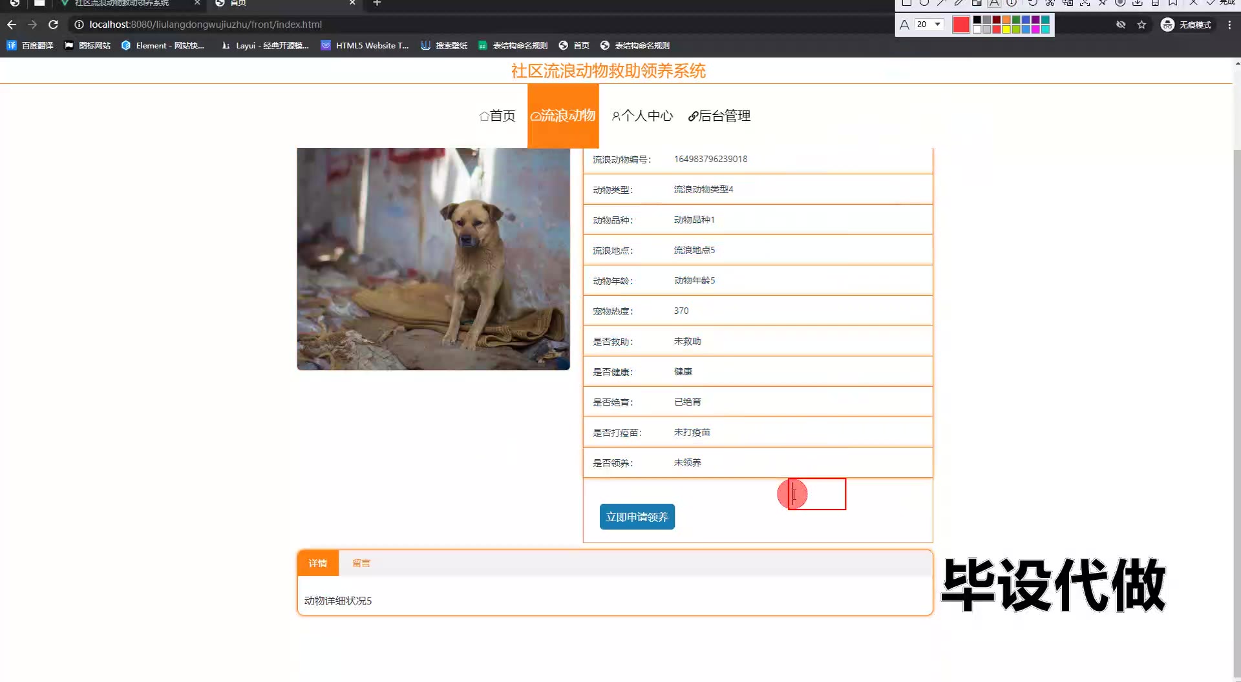Viewport: 1241px width, 682px height.
Task: Open 个人中心 in the navigation
Action: [642, 116]
